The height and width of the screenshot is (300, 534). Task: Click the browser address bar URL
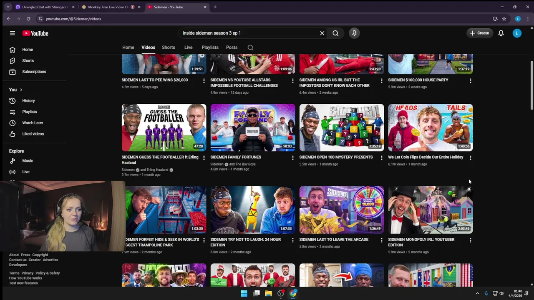click(73, 19)
